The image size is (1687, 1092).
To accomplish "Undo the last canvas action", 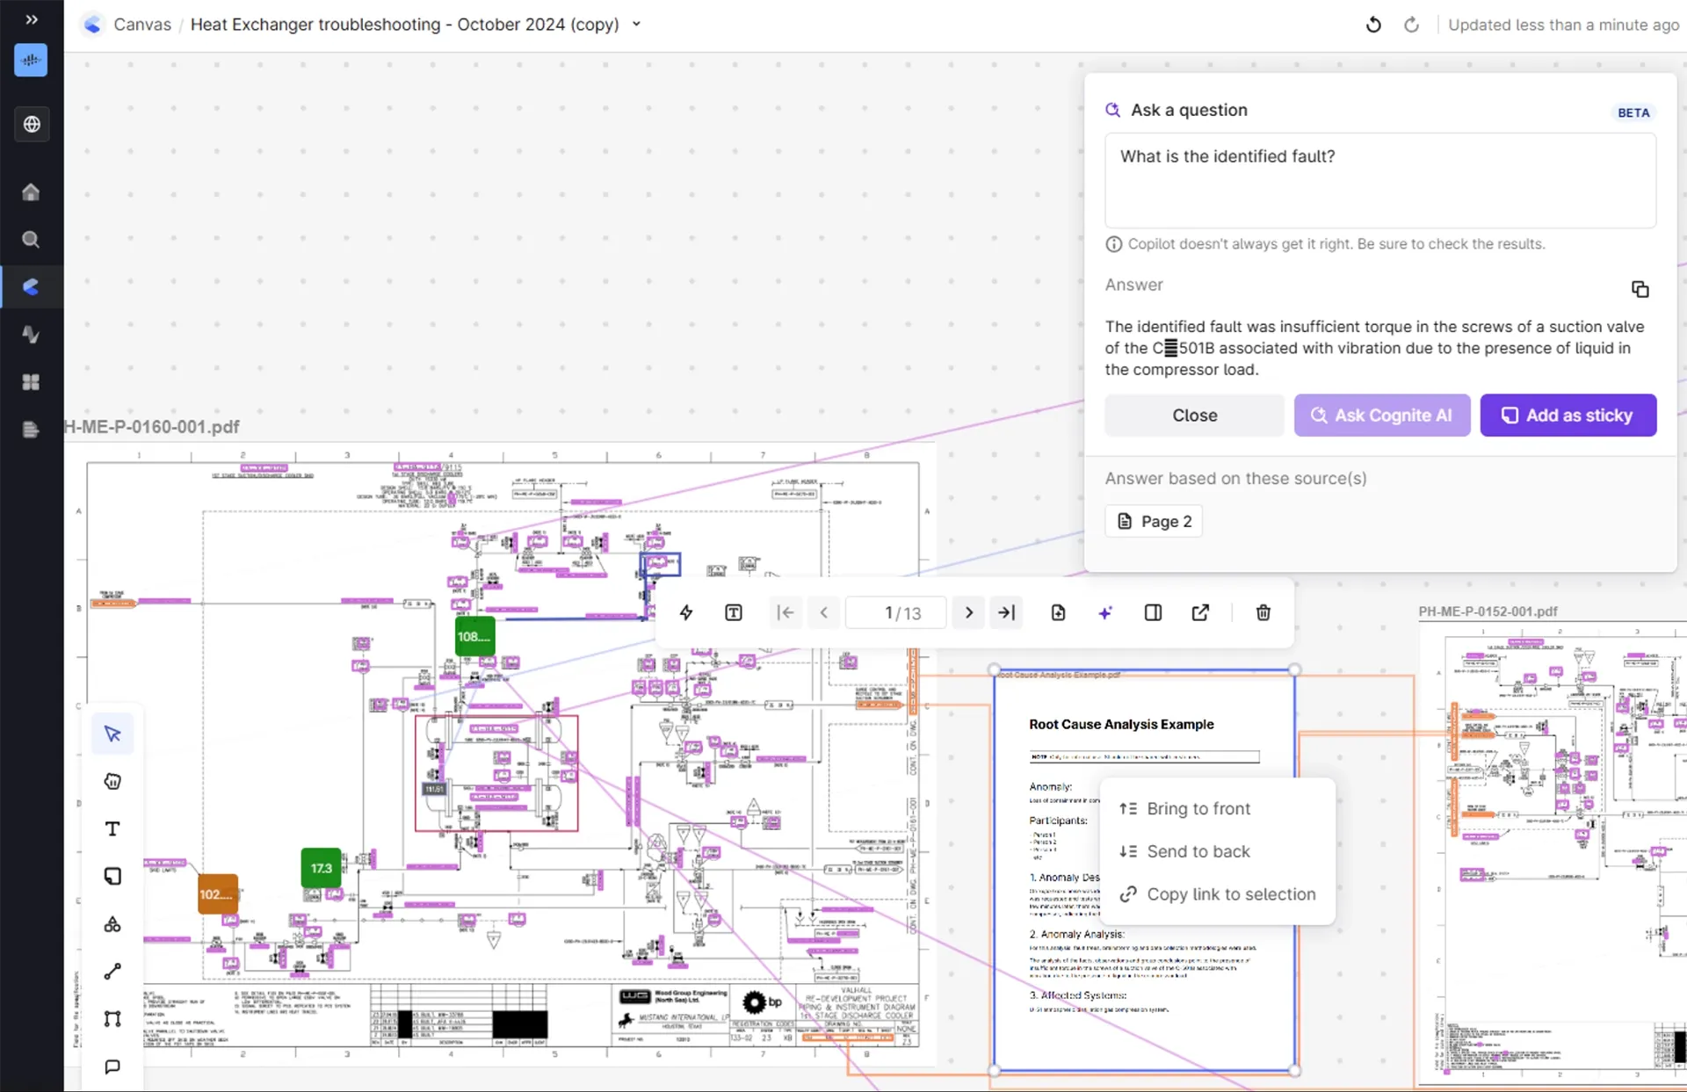I will tap(1373, 25).
